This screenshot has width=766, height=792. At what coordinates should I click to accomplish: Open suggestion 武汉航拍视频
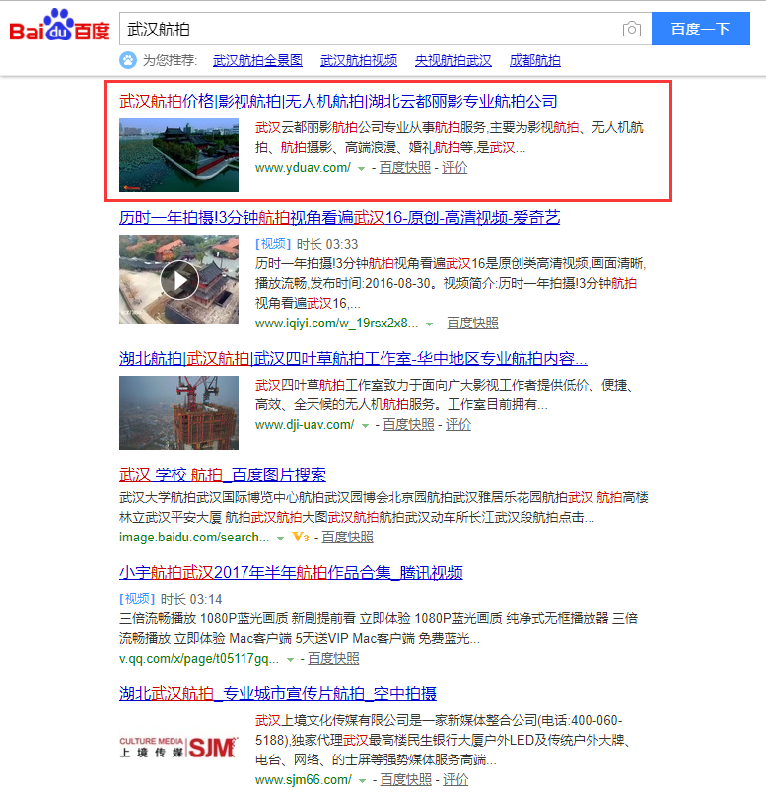pos(359,60)
